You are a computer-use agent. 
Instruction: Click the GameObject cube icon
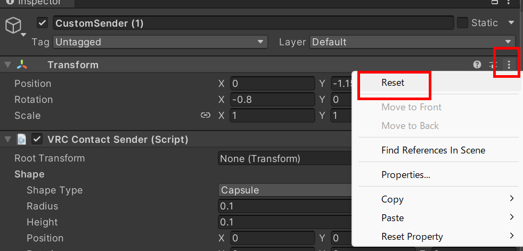tap(13, 26)
